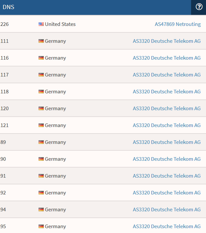Viewport: 206px width, 233px height.
Task: Click the DNS panel header title
Action: tap(8, 7)
